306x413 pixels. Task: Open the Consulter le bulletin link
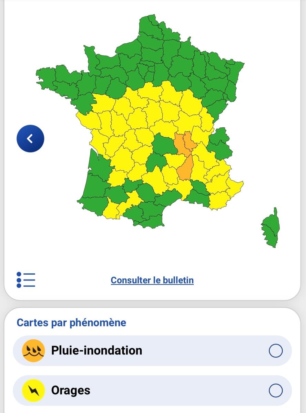152,280
